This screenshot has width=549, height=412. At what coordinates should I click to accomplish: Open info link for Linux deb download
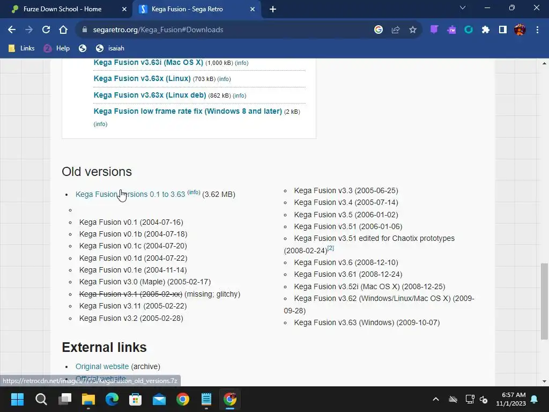(240, 95)
